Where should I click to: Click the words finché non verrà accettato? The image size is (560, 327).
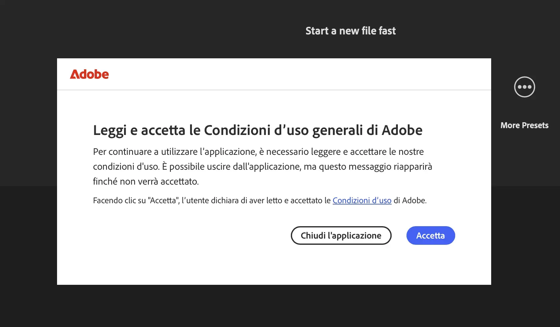[146, 181]
